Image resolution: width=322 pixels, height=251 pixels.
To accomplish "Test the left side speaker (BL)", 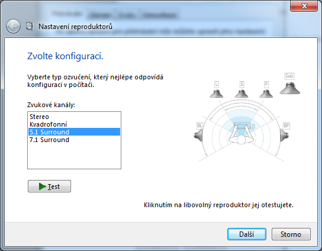I will [198, 136].
